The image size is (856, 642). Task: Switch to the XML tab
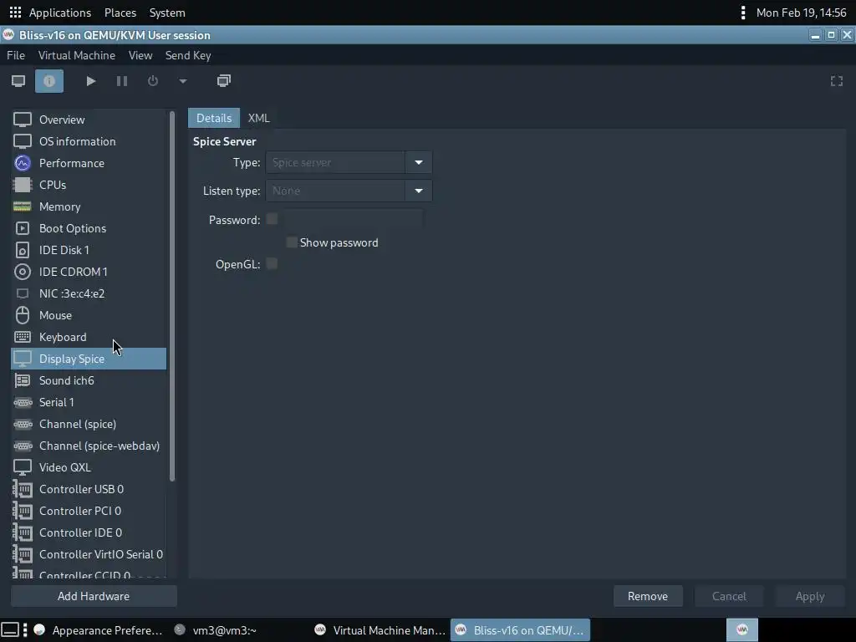pos(259,118)
